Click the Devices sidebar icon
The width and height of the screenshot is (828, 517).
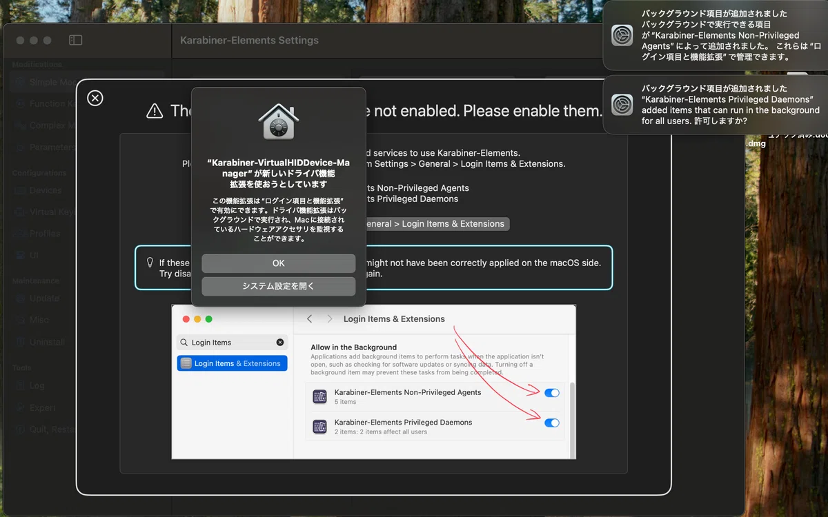(19, 190)
